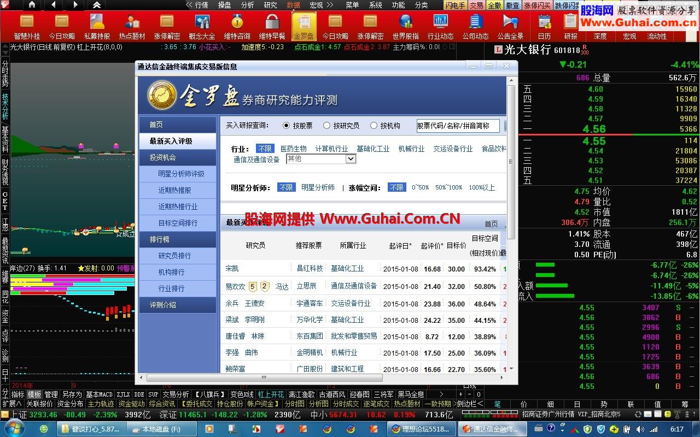Expand the 排行榜 sidebar section
The width and height of the screenshot is (700, 437).
pyautogui.click(x=178, y=239)
